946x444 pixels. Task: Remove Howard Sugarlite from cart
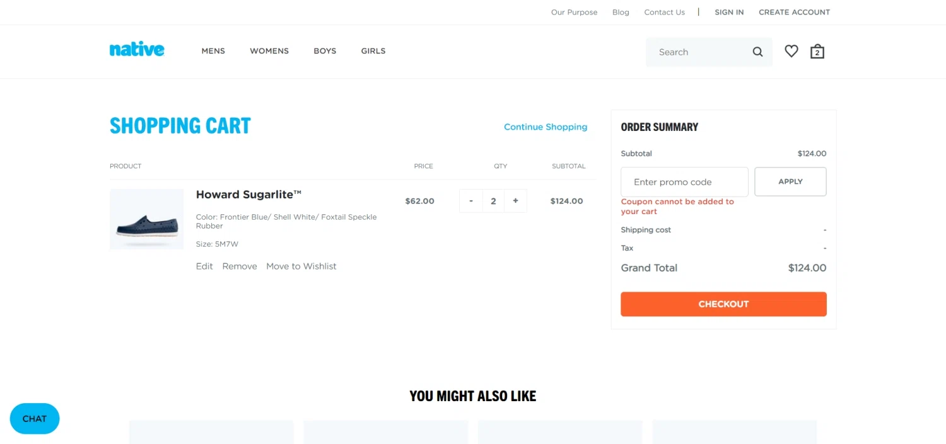(240, 266)
